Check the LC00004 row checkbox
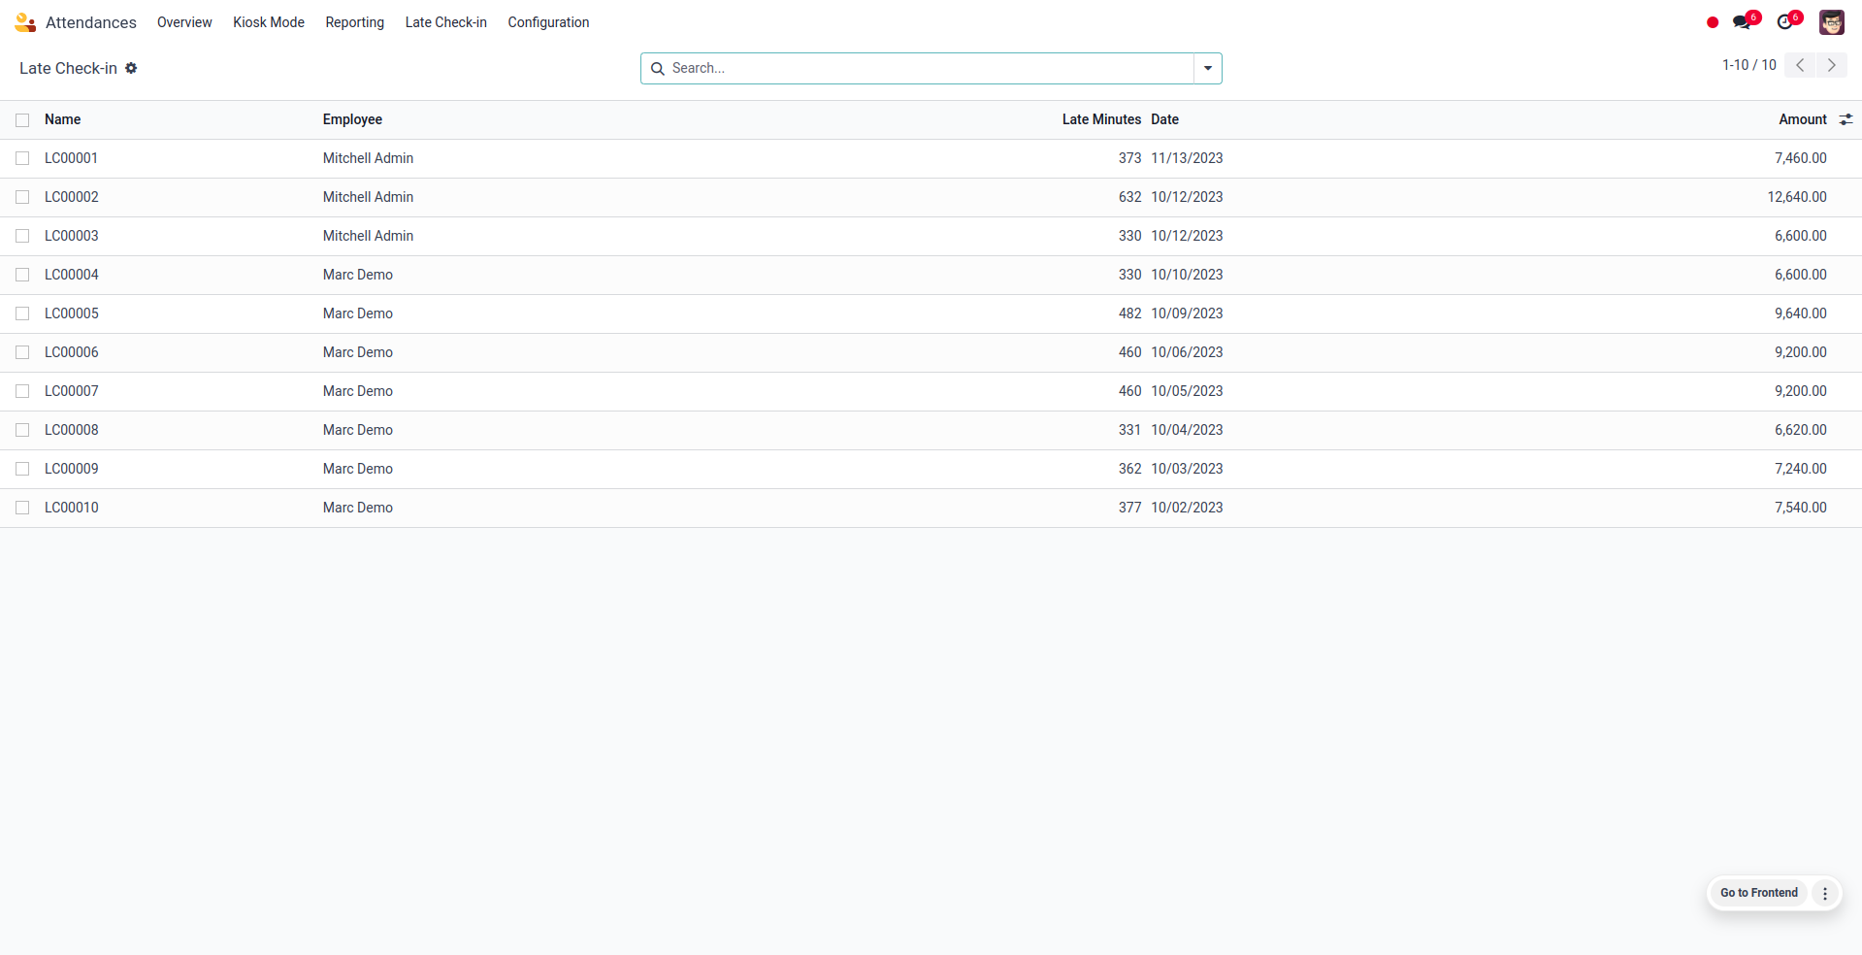Viewport: 1862px width, 955px height. point(22,275)
